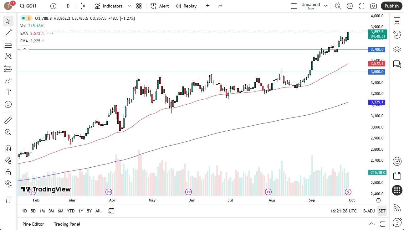Image resolution: width=404 pixels, height=230 pixels.
Task: Select the Brush drawing tool
Action: click(8, 80)
